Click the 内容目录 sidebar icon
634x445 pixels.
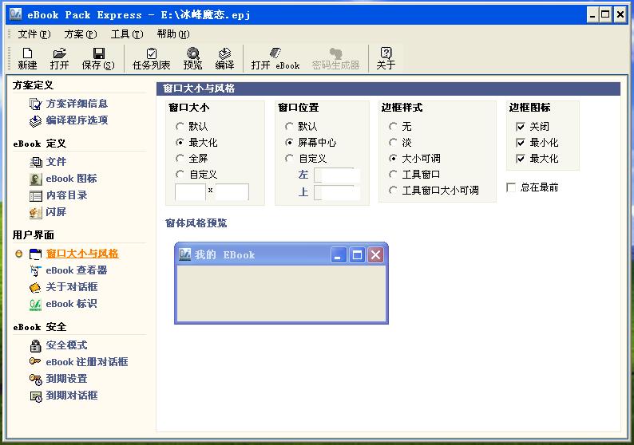click(36, 196)
